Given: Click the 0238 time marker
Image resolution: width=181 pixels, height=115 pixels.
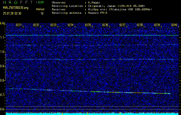Looking at the screenshot, I should point(140,25).
